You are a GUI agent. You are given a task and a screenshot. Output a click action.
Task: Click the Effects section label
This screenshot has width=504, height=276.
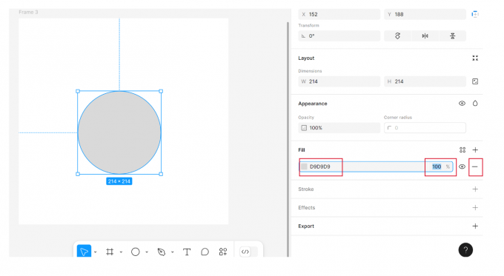point(306,208)
